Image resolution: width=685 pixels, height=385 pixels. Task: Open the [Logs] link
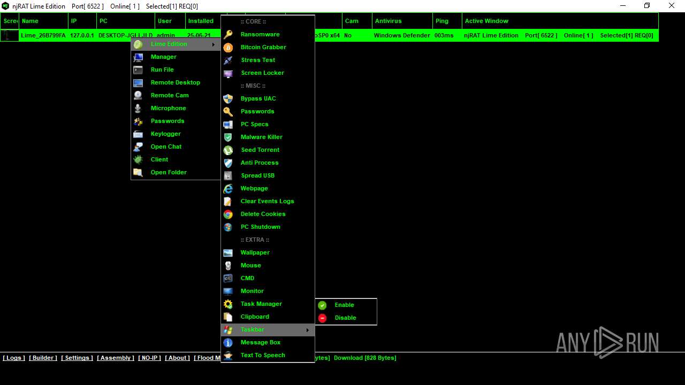(14, 358)
